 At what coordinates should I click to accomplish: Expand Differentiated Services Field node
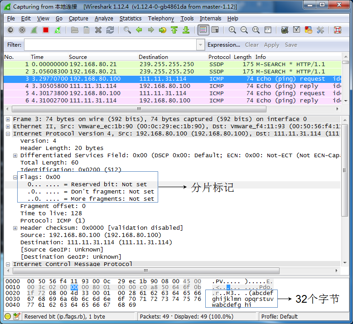click(x=15, y=155)
